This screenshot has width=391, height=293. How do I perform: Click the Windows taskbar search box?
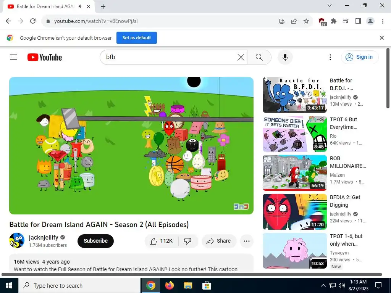pyautogui.click(x=79, y=285)
